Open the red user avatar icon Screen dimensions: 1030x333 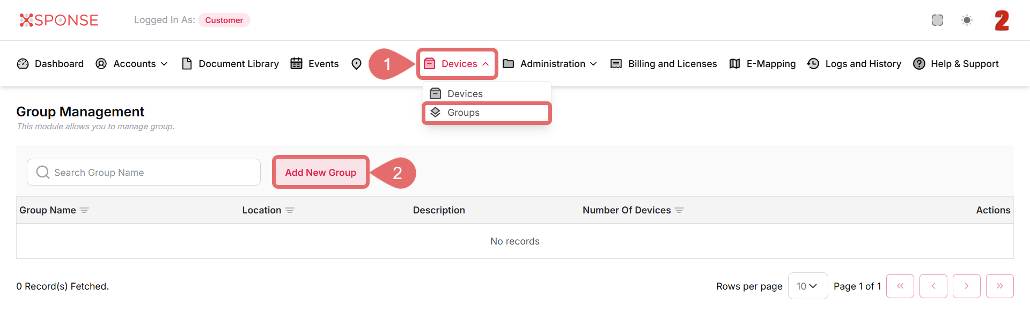point(1001,20)
